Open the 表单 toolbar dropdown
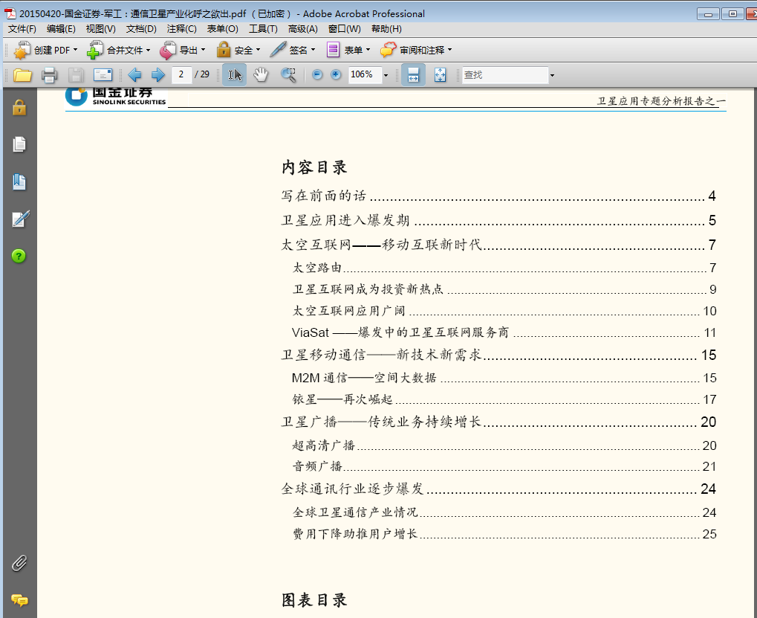Viewport: 757px width, 618px height. (x=348, y=50)
